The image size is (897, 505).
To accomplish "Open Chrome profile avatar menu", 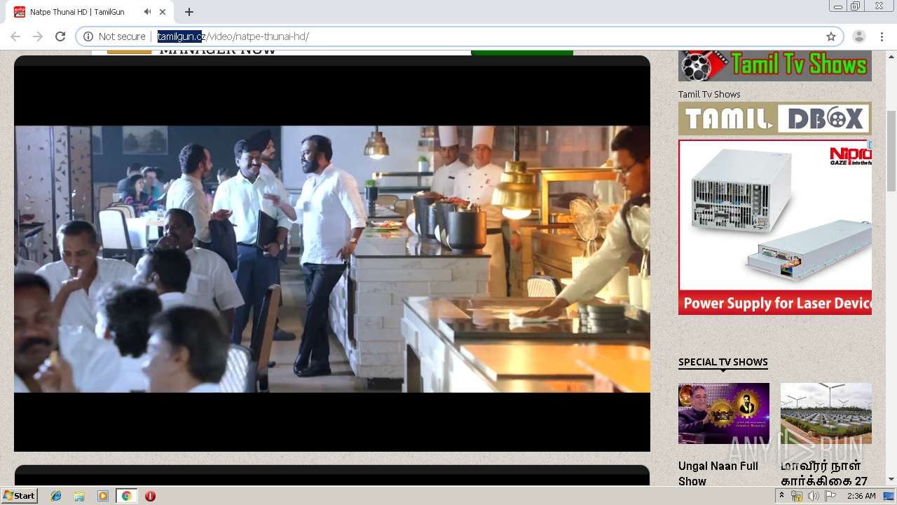I will tap(859, 36).
